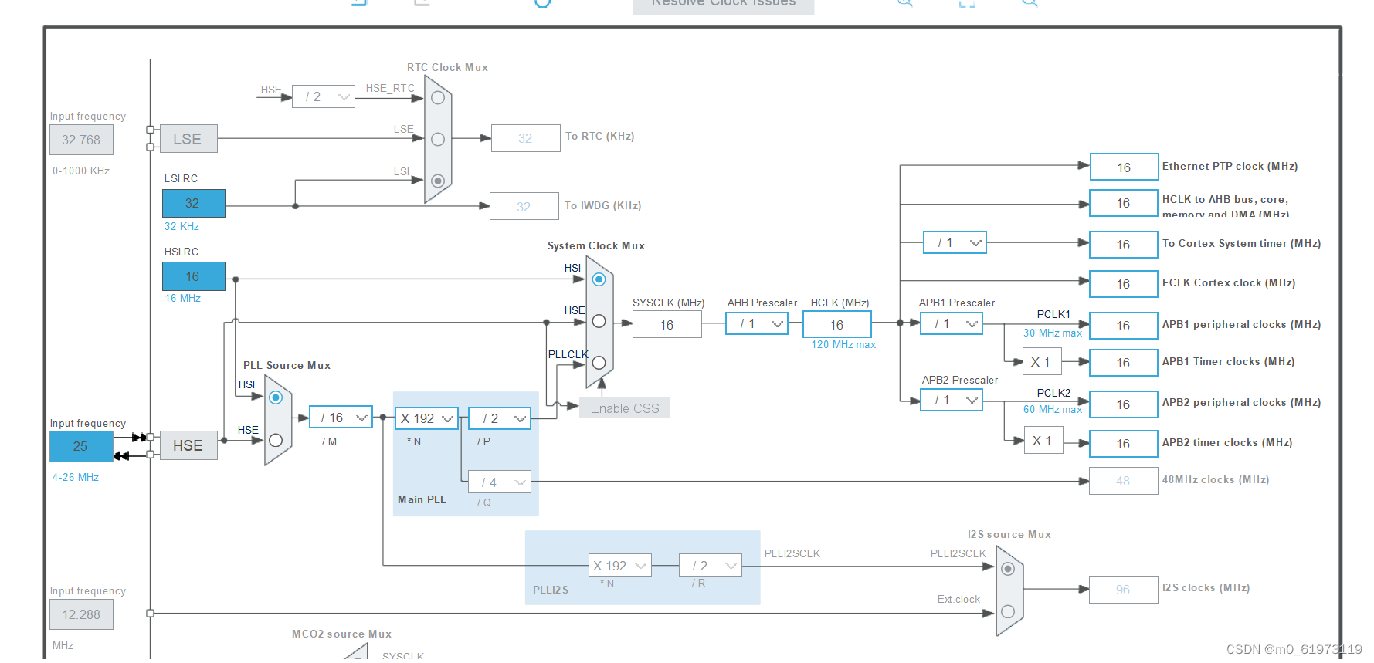Click the Ethernet PTP clock value box
Screen dimensions: 1374x663
tap(1124, 167)
